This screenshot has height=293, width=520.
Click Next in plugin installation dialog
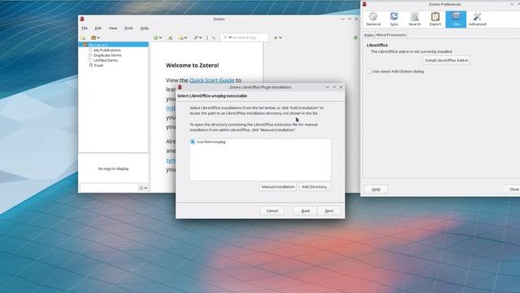pyautogui.click(x=329, y=211)
